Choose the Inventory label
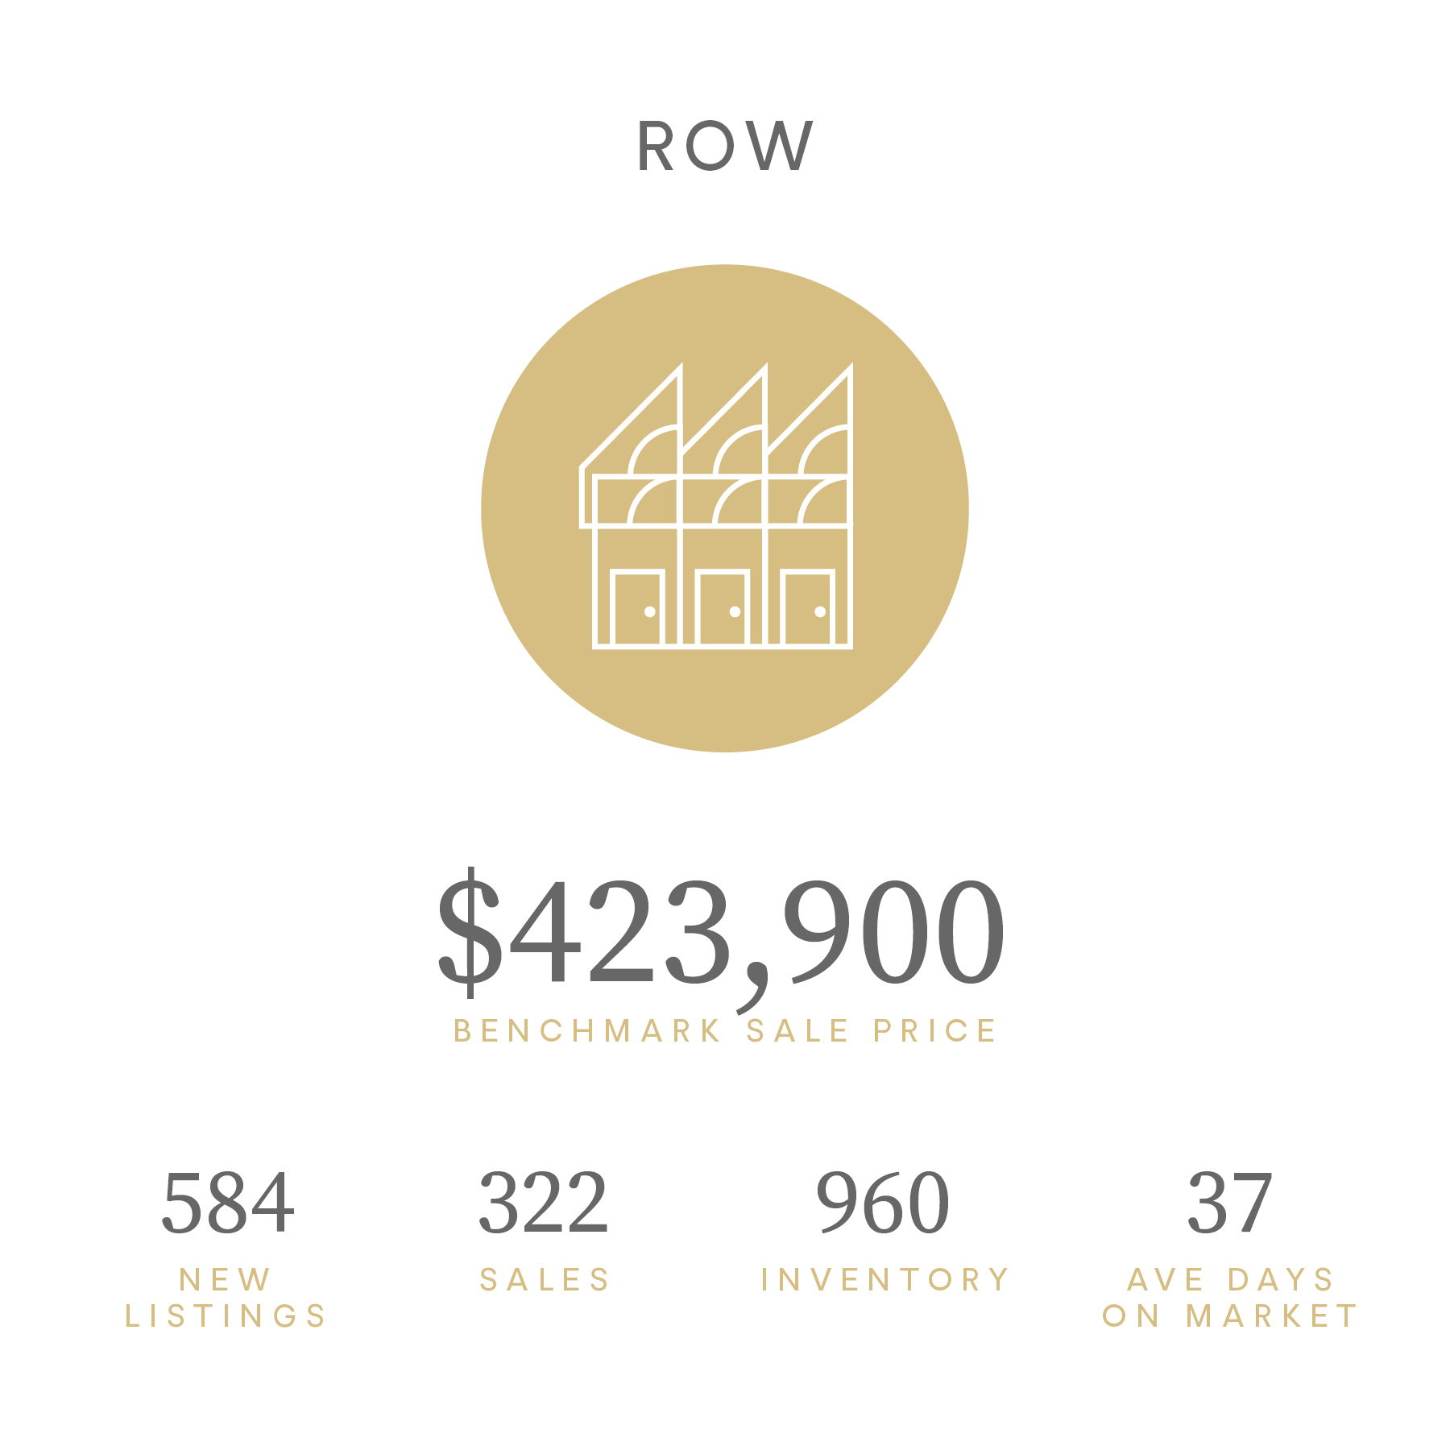 pyautogui.click(x=885, y=1279)
